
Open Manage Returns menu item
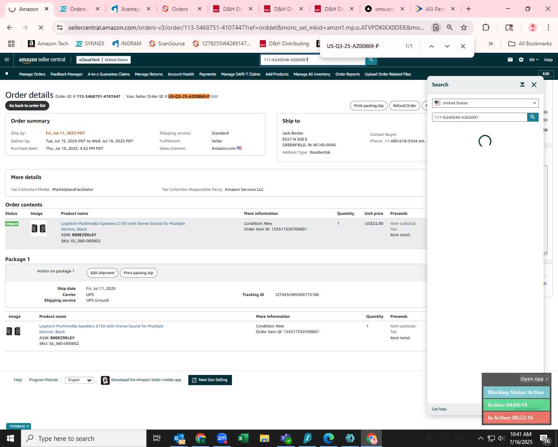click(149, 74)
